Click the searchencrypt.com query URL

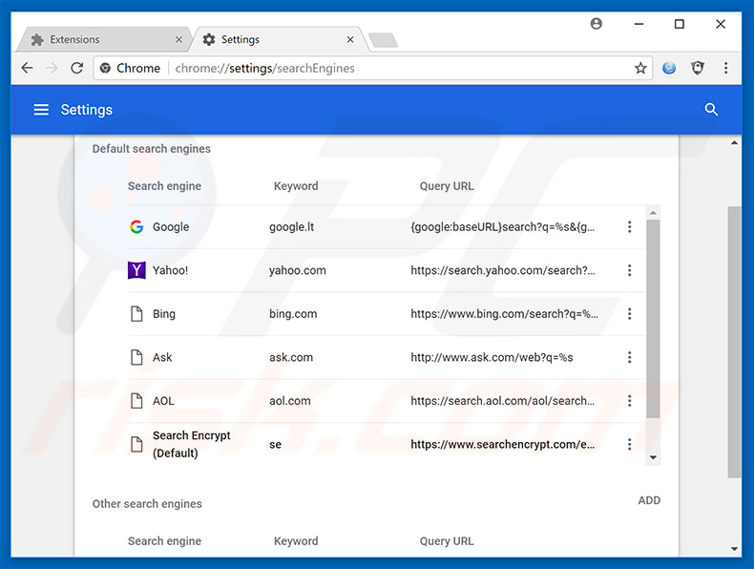pyautogui.click(x=502, y=445)
